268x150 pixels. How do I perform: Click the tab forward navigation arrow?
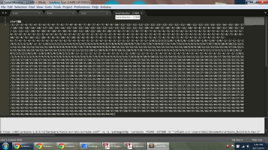tap(6, 13)
